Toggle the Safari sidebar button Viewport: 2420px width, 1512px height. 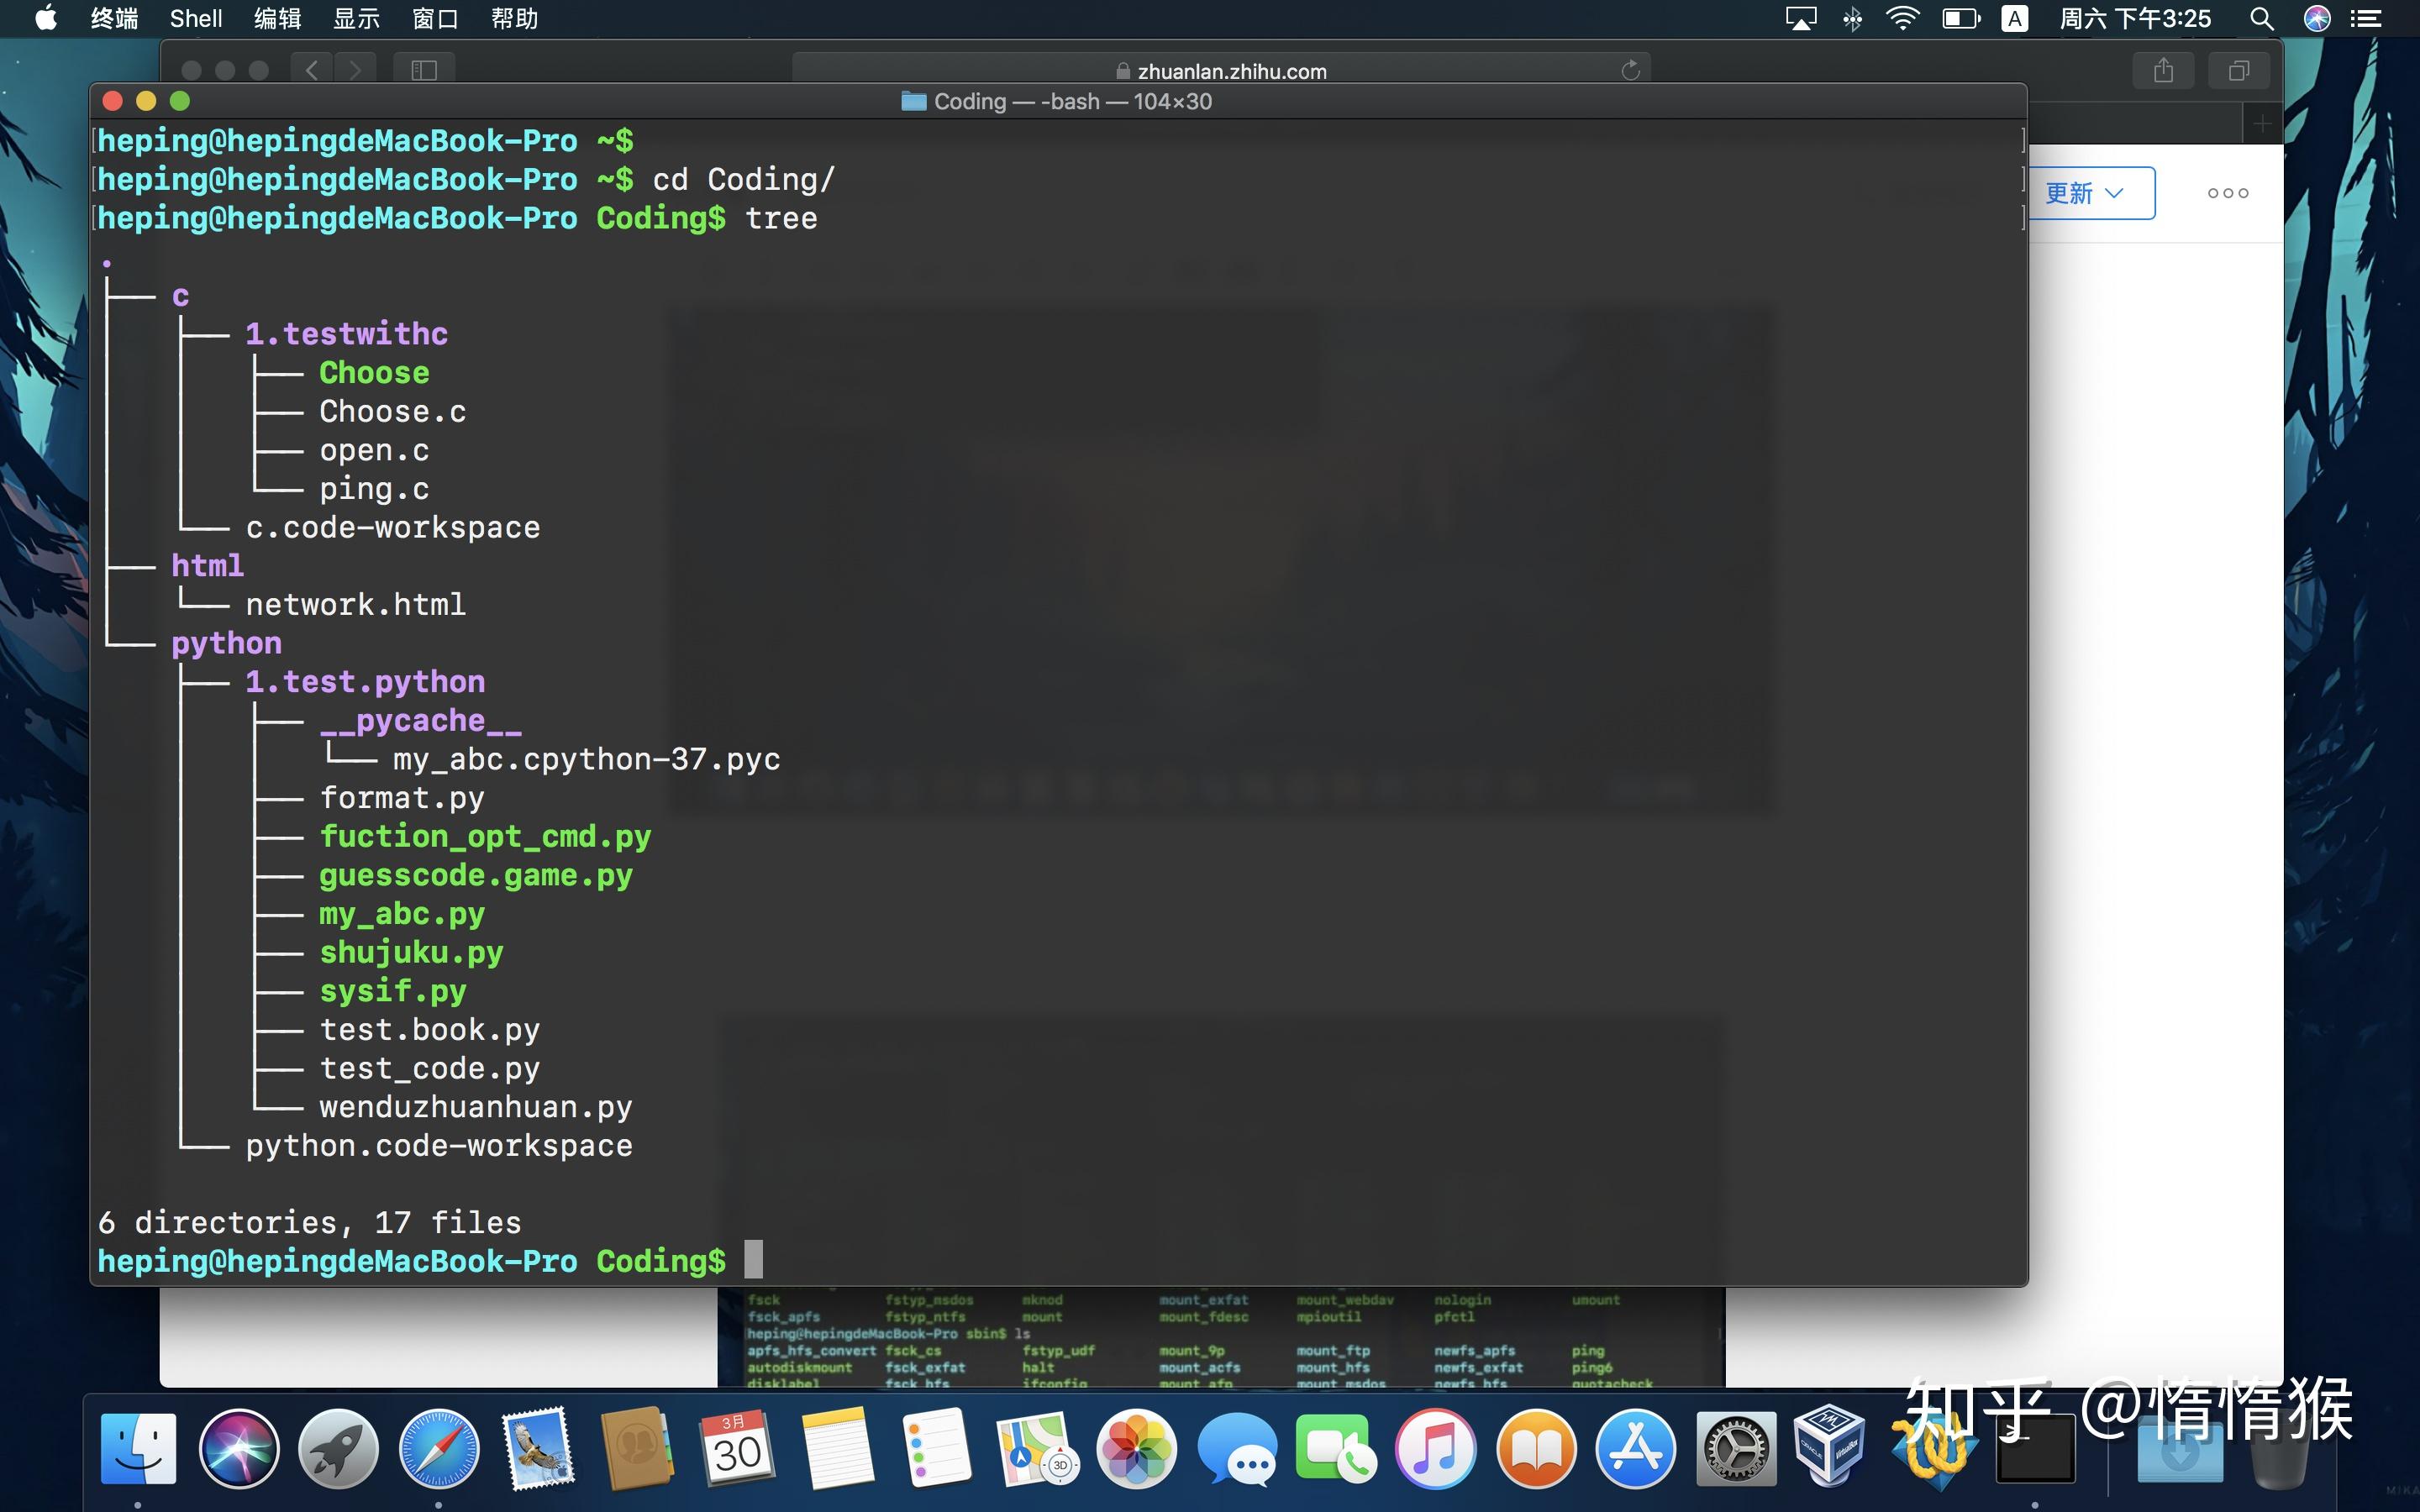424,70
